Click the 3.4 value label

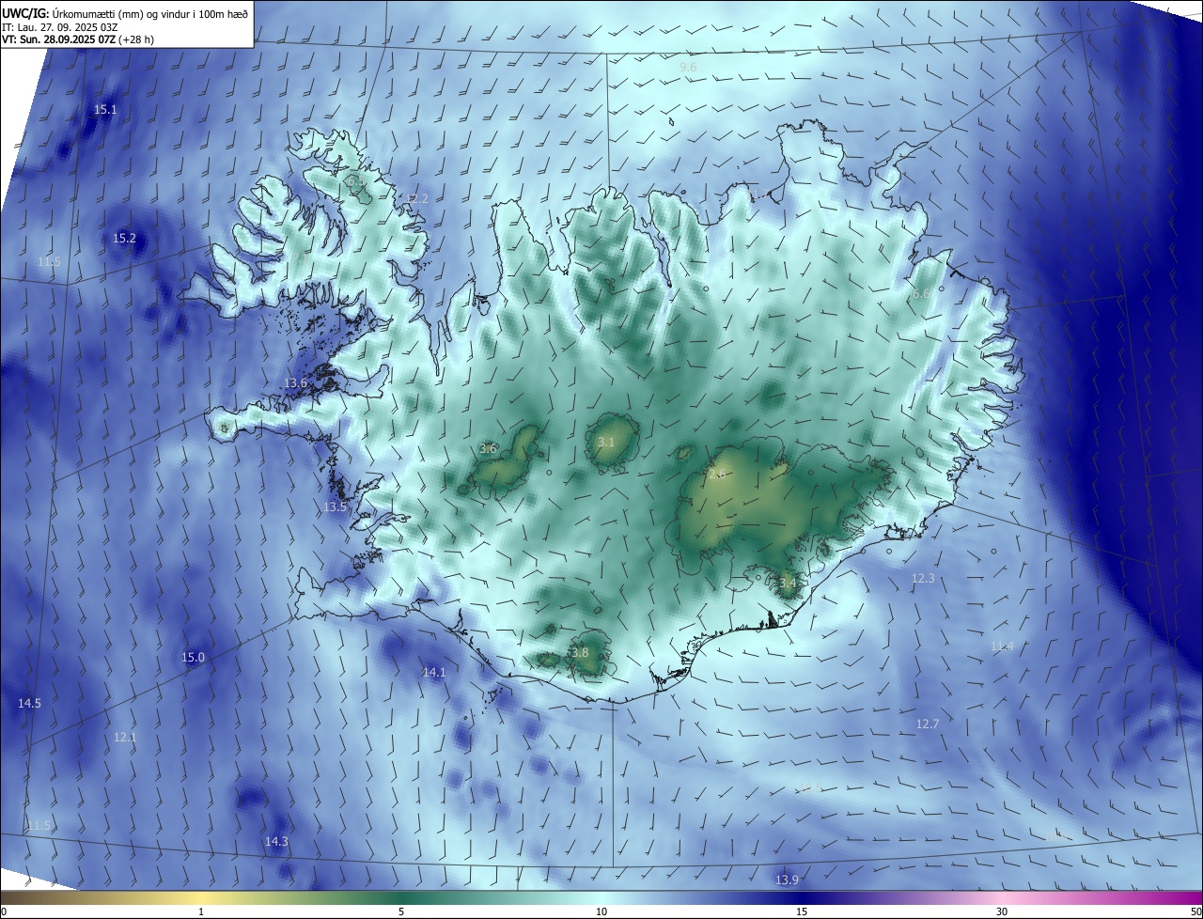(788, 584)
